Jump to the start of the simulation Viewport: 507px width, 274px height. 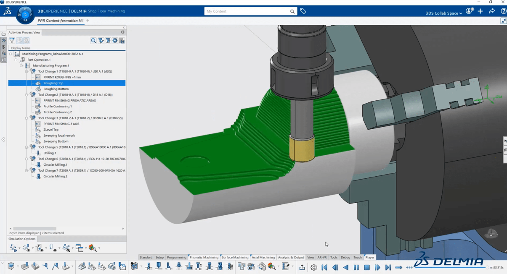(x=324, y=267)
